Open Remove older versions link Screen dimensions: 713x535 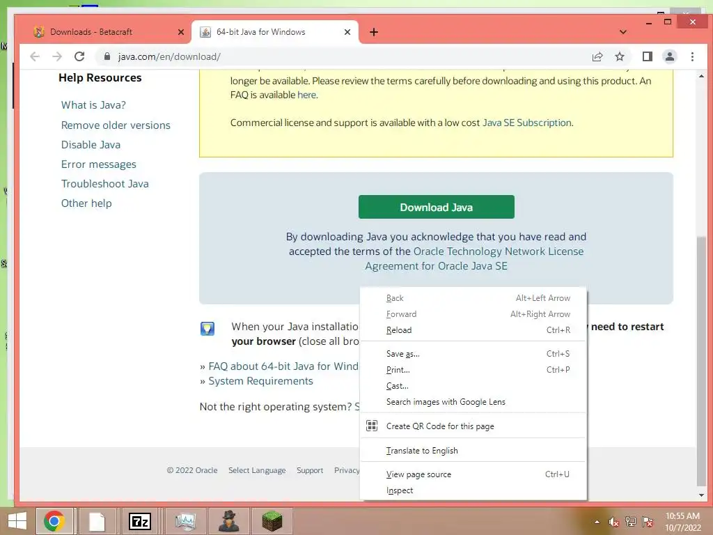116,125
